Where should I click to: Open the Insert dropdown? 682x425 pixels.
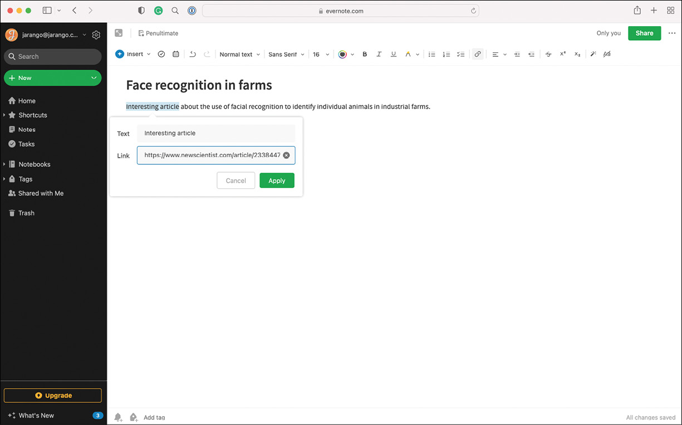[133, 54]
